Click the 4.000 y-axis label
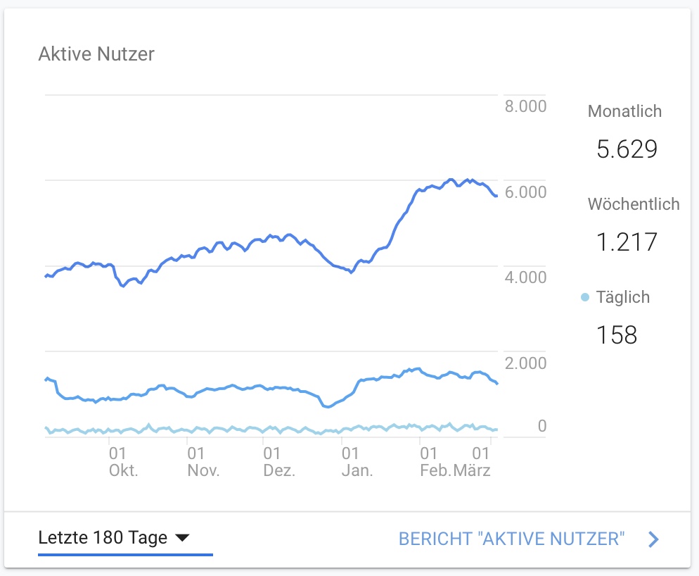This screenshot has width=699, height=576. pyautogui.click(x=525, y=277)
